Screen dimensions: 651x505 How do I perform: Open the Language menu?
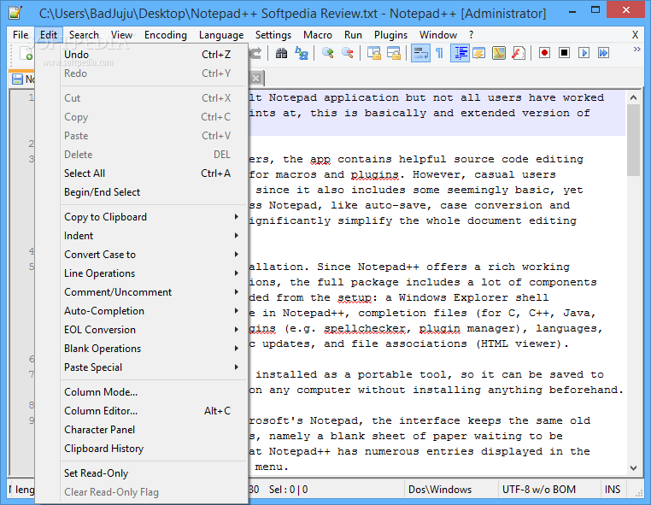point(221,35)
